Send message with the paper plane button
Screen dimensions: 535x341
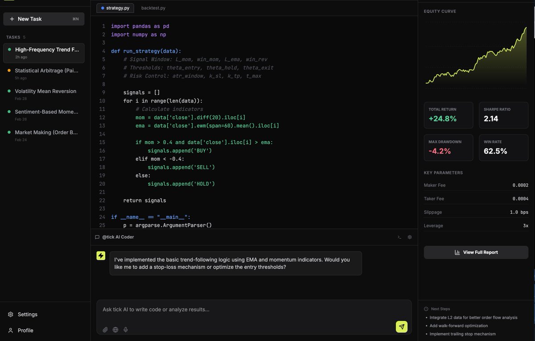point(401,327)
